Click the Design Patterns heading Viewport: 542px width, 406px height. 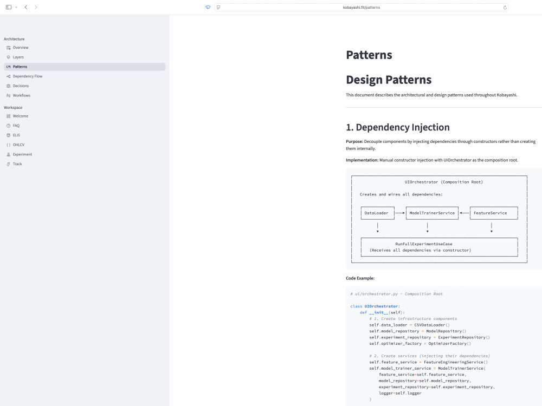(389, 80)
